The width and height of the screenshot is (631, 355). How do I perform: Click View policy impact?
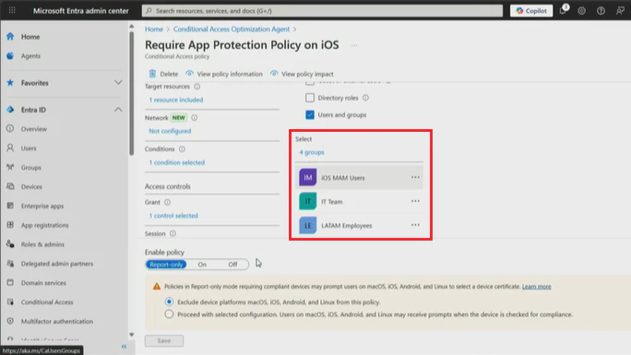[x=302, y=74]
